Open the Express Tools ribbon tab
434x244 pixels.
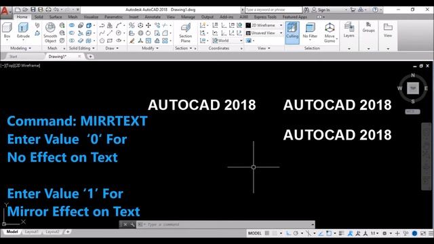point(265,17)
